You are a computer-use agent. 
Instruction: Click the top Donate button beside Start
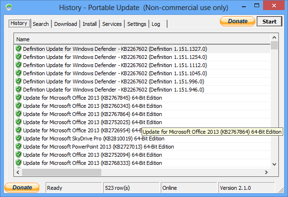[x=238, y=22]
